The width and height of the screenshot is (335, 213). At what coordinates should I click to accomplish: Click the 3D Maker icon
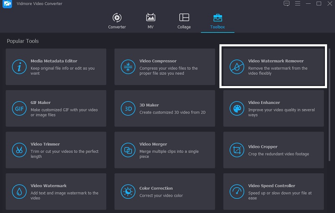tap(126, 109)
